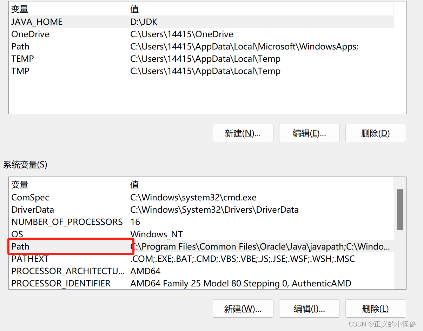Click the system variables 删除(L) button

376,309
